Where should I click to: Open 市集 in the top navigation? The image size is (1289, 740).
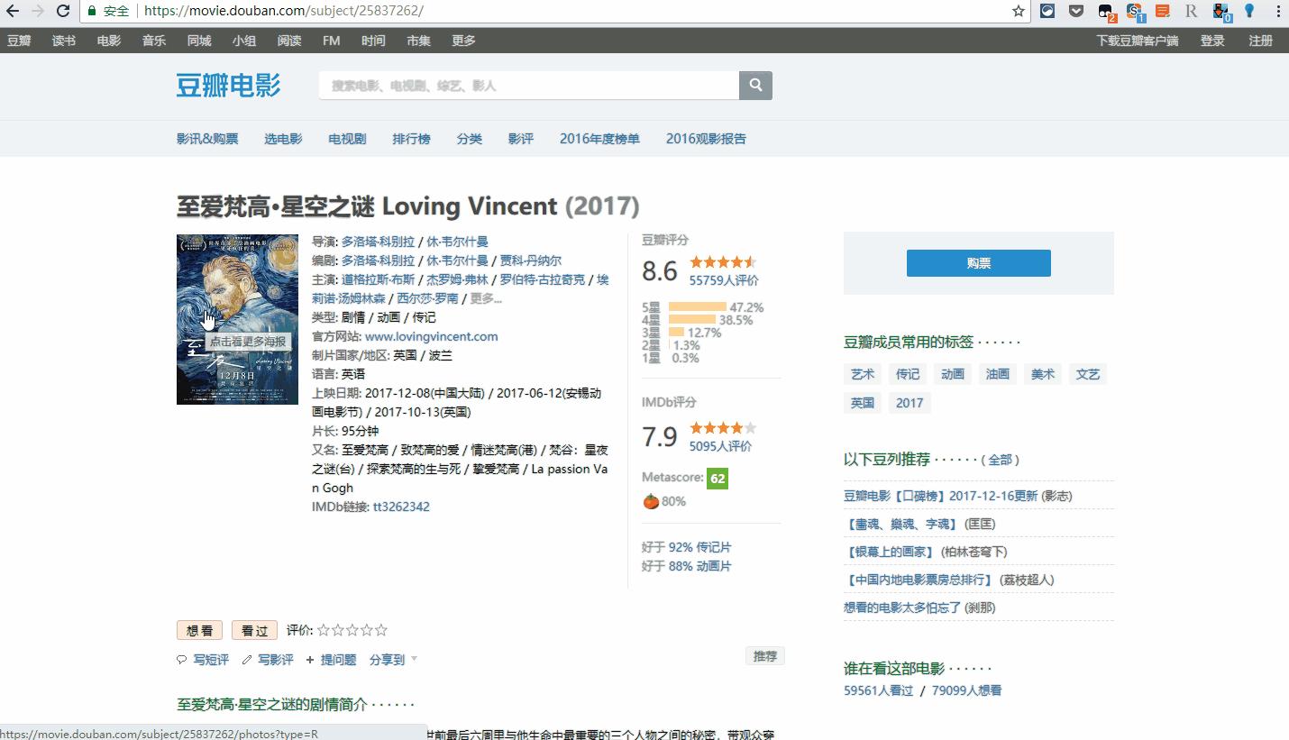418,41
